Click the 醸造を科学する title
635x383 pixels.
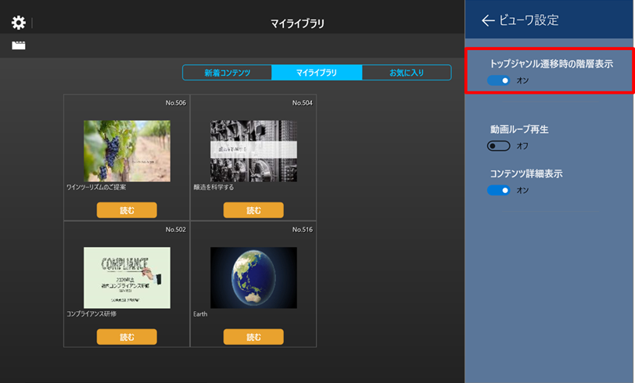[x=213, y=187]
